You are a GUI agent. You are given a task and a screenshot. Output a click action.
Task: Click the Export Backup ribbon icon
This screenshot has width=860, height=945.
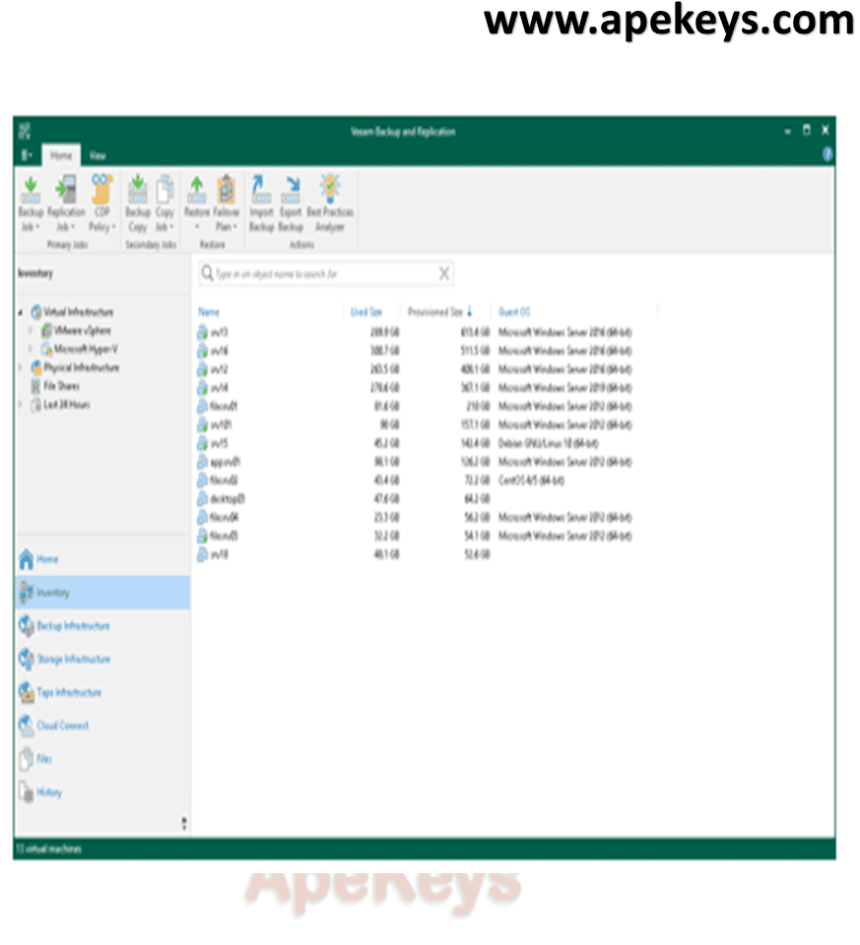tap(291, 189)
